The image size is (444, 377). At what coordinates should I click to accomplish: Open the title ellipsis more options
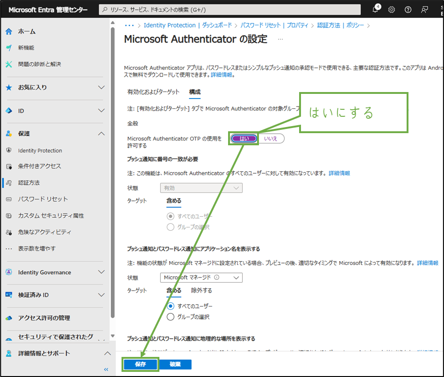click(280, 39)
